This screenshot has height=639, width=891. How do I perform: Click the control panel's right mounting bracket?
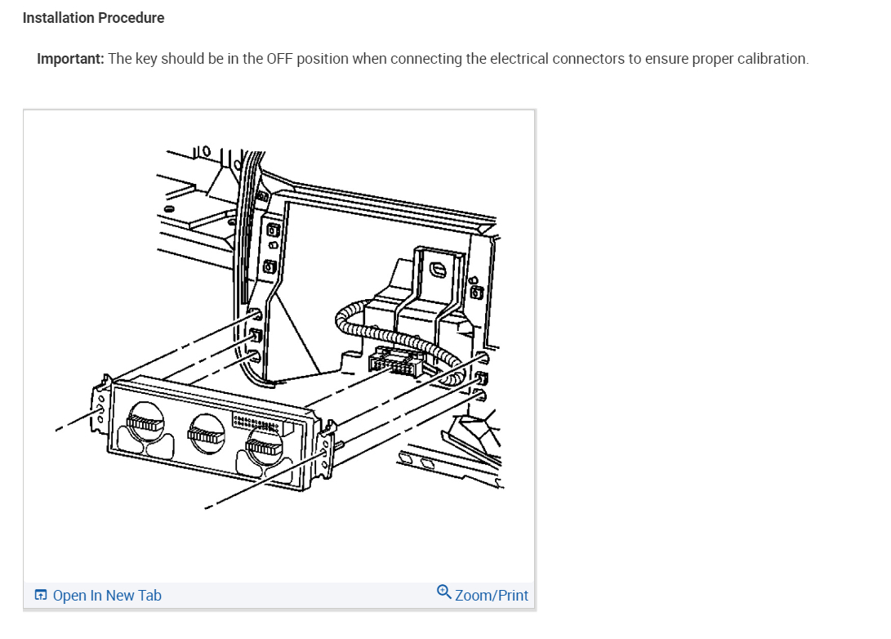(326, 449)
